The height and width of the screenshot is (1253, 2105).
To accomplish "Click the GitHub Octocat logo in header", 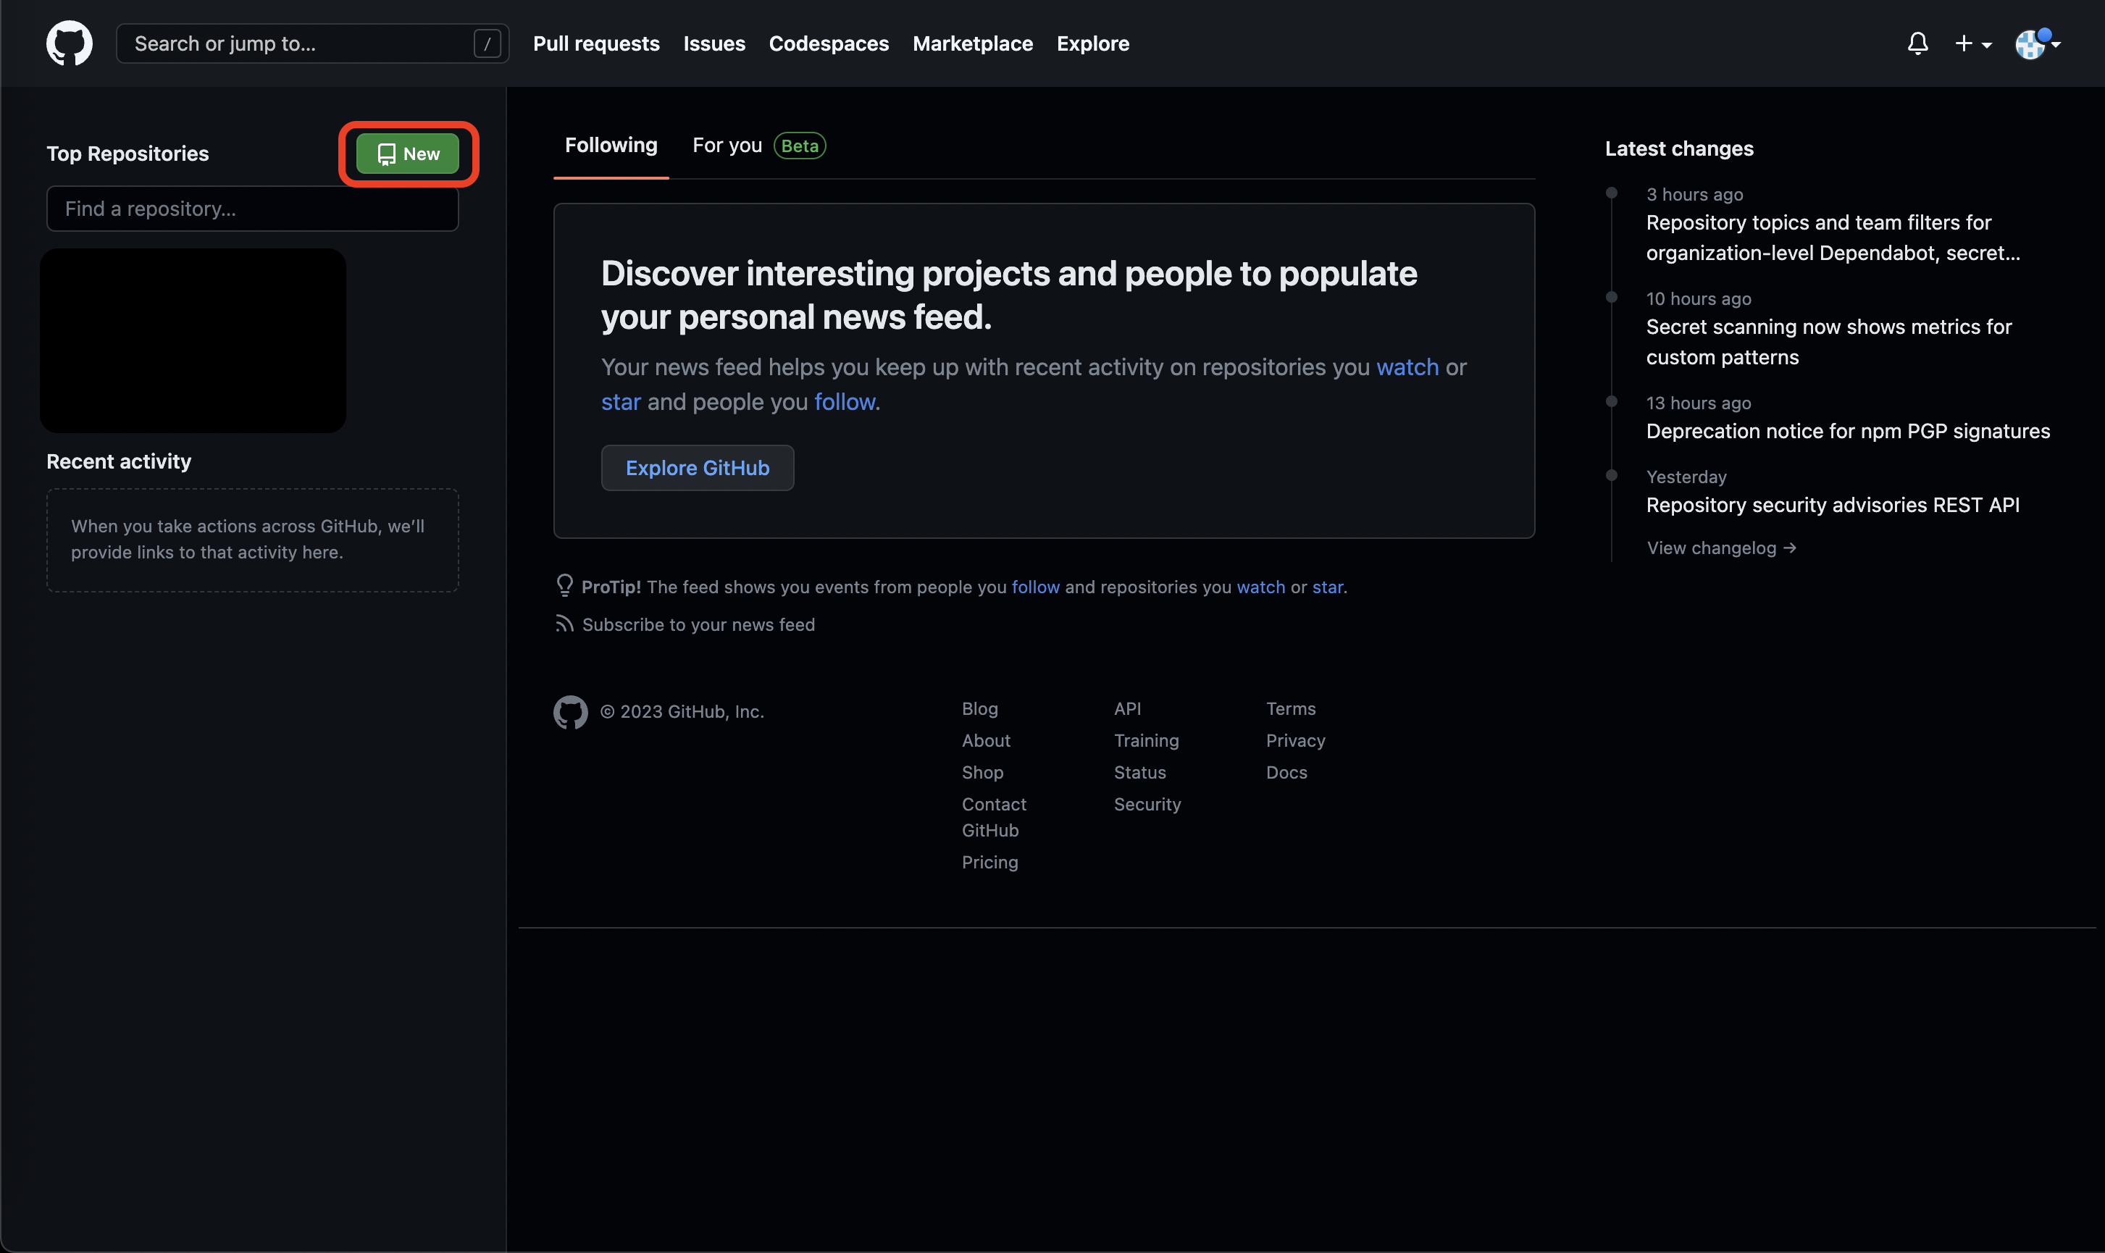I will [70, 43].
